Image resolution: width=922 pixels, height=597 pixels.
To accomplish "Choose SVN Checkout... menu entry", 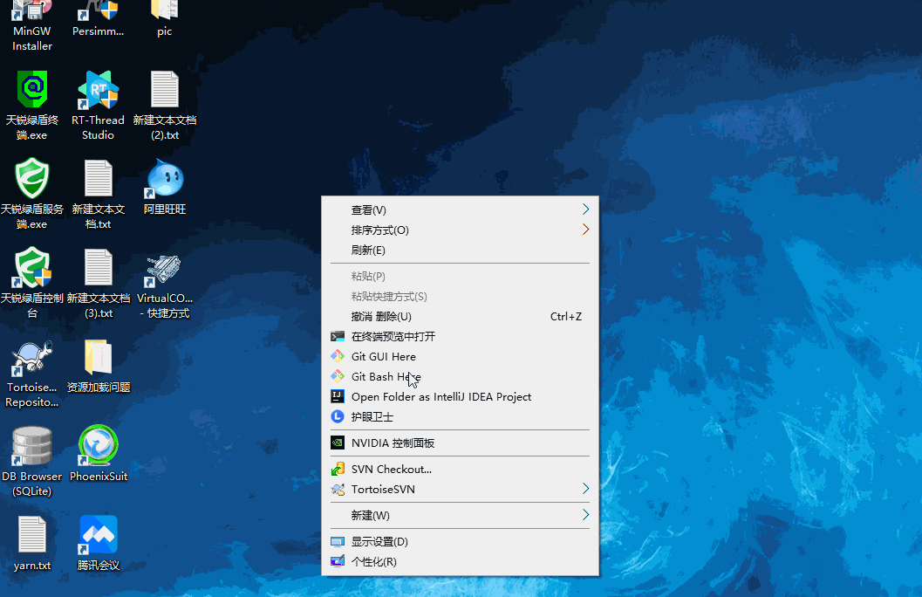I will [x=460, y=469].
